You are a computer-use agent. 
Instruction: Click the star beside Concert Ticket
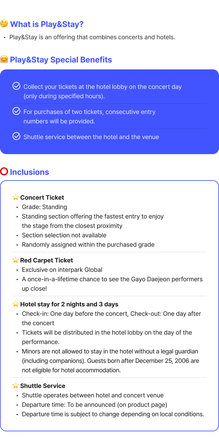pyautogui.click(x=16, y=197)
